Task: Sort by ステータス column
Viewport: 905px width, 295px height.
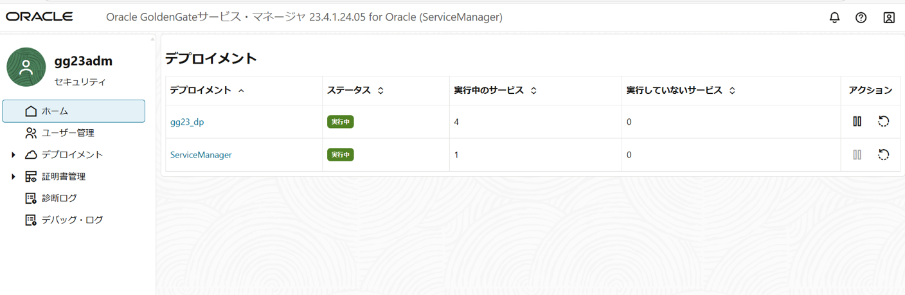Action: click(x=381, y=91)
